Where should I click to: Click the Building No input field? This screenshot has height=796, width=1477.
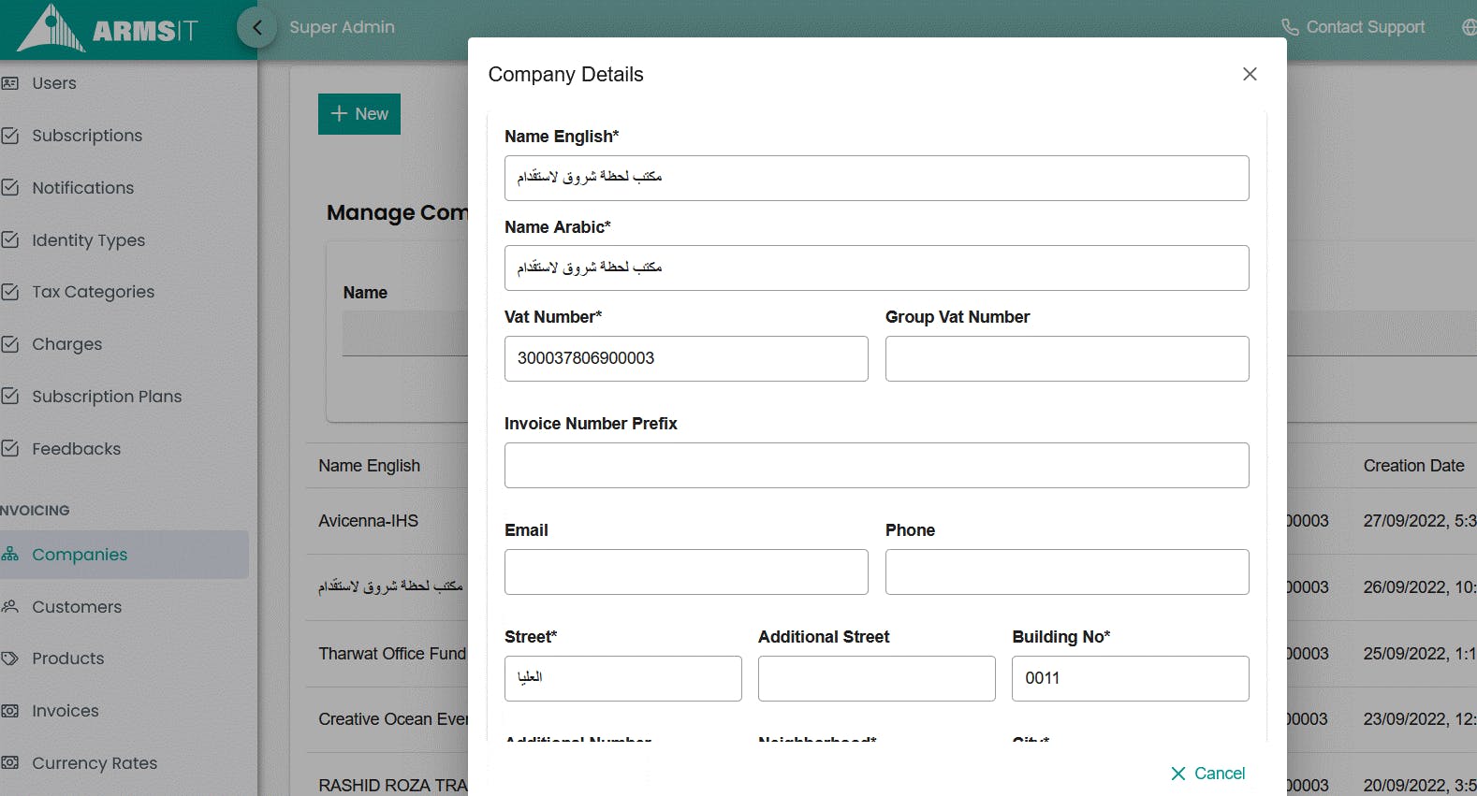1130,678
